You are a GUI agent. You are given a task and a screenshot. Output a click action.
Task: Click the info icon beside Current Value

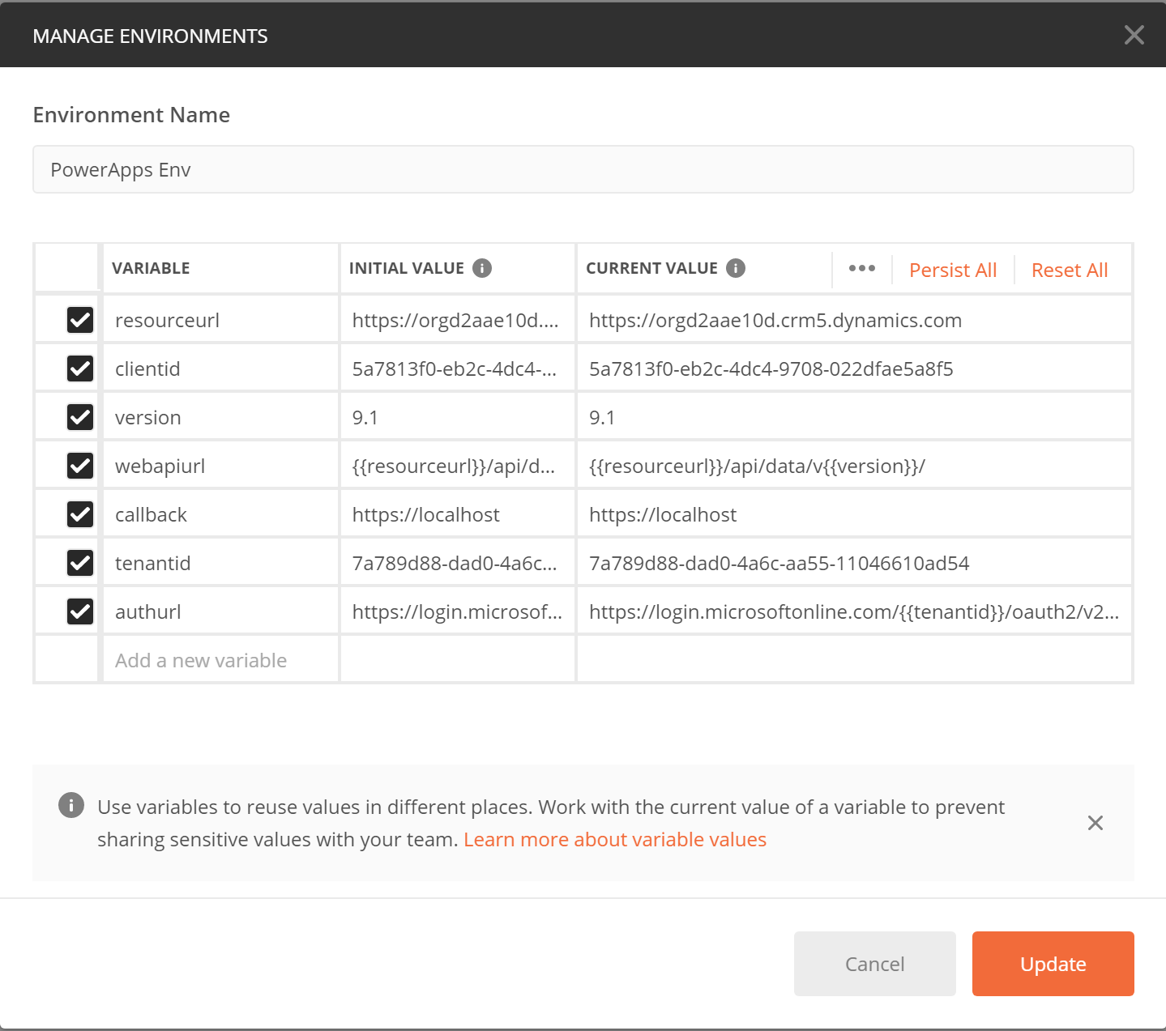[x=736, y=268]
